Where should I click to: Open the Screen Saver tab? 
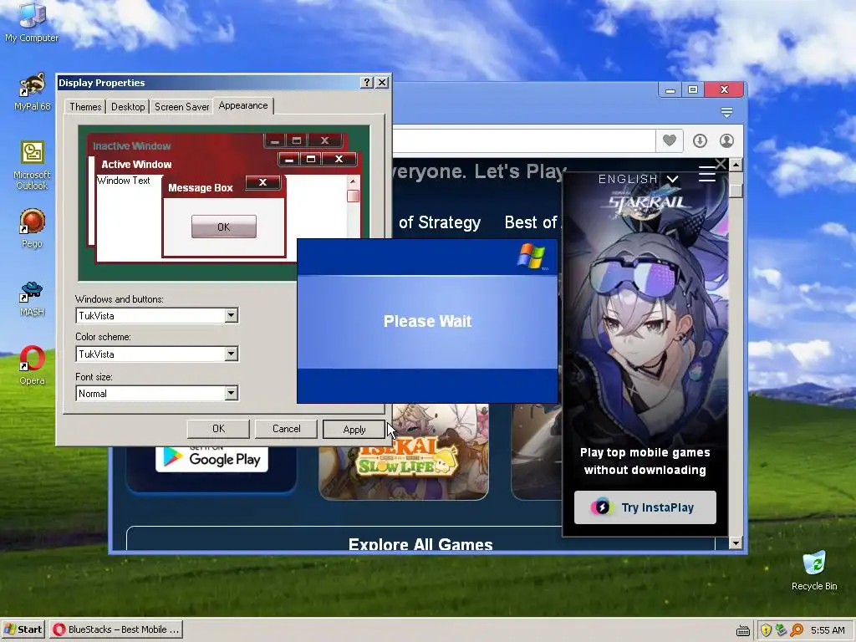click(181, 107)
